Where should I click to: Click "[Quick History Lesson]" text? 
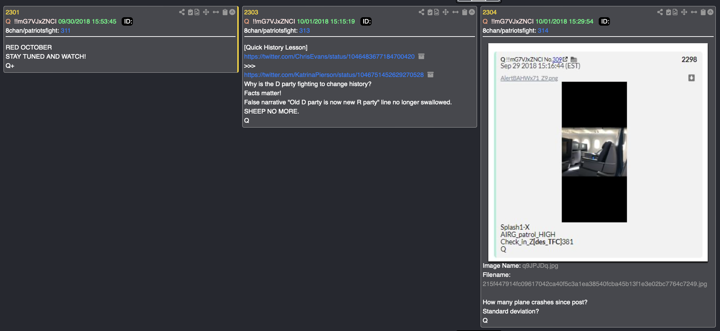point(276,47)
